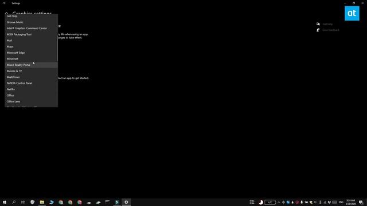The height and width of the screenshot is (206, 367).
Task: Open the Get help link
Action: 327,24
